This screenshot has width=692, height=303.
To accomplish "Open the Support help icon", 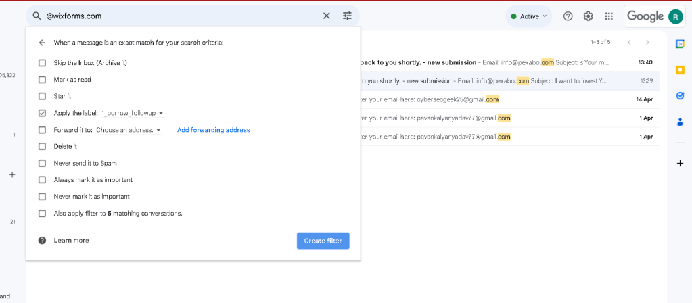I will (x=568, y=16).
